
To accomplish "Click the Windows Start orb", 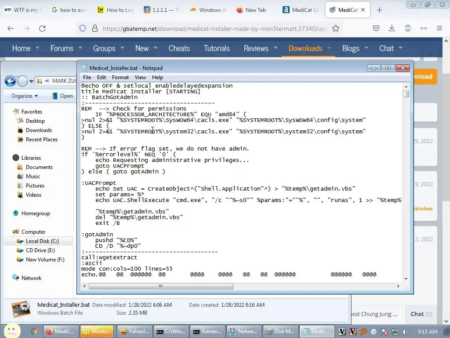I will point(12,331).
